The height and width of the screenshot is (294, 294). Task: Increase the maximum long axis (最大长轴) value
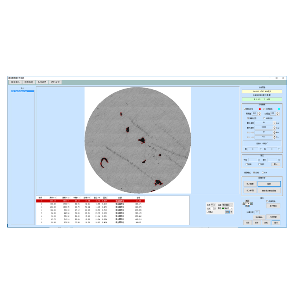(274, 136)
